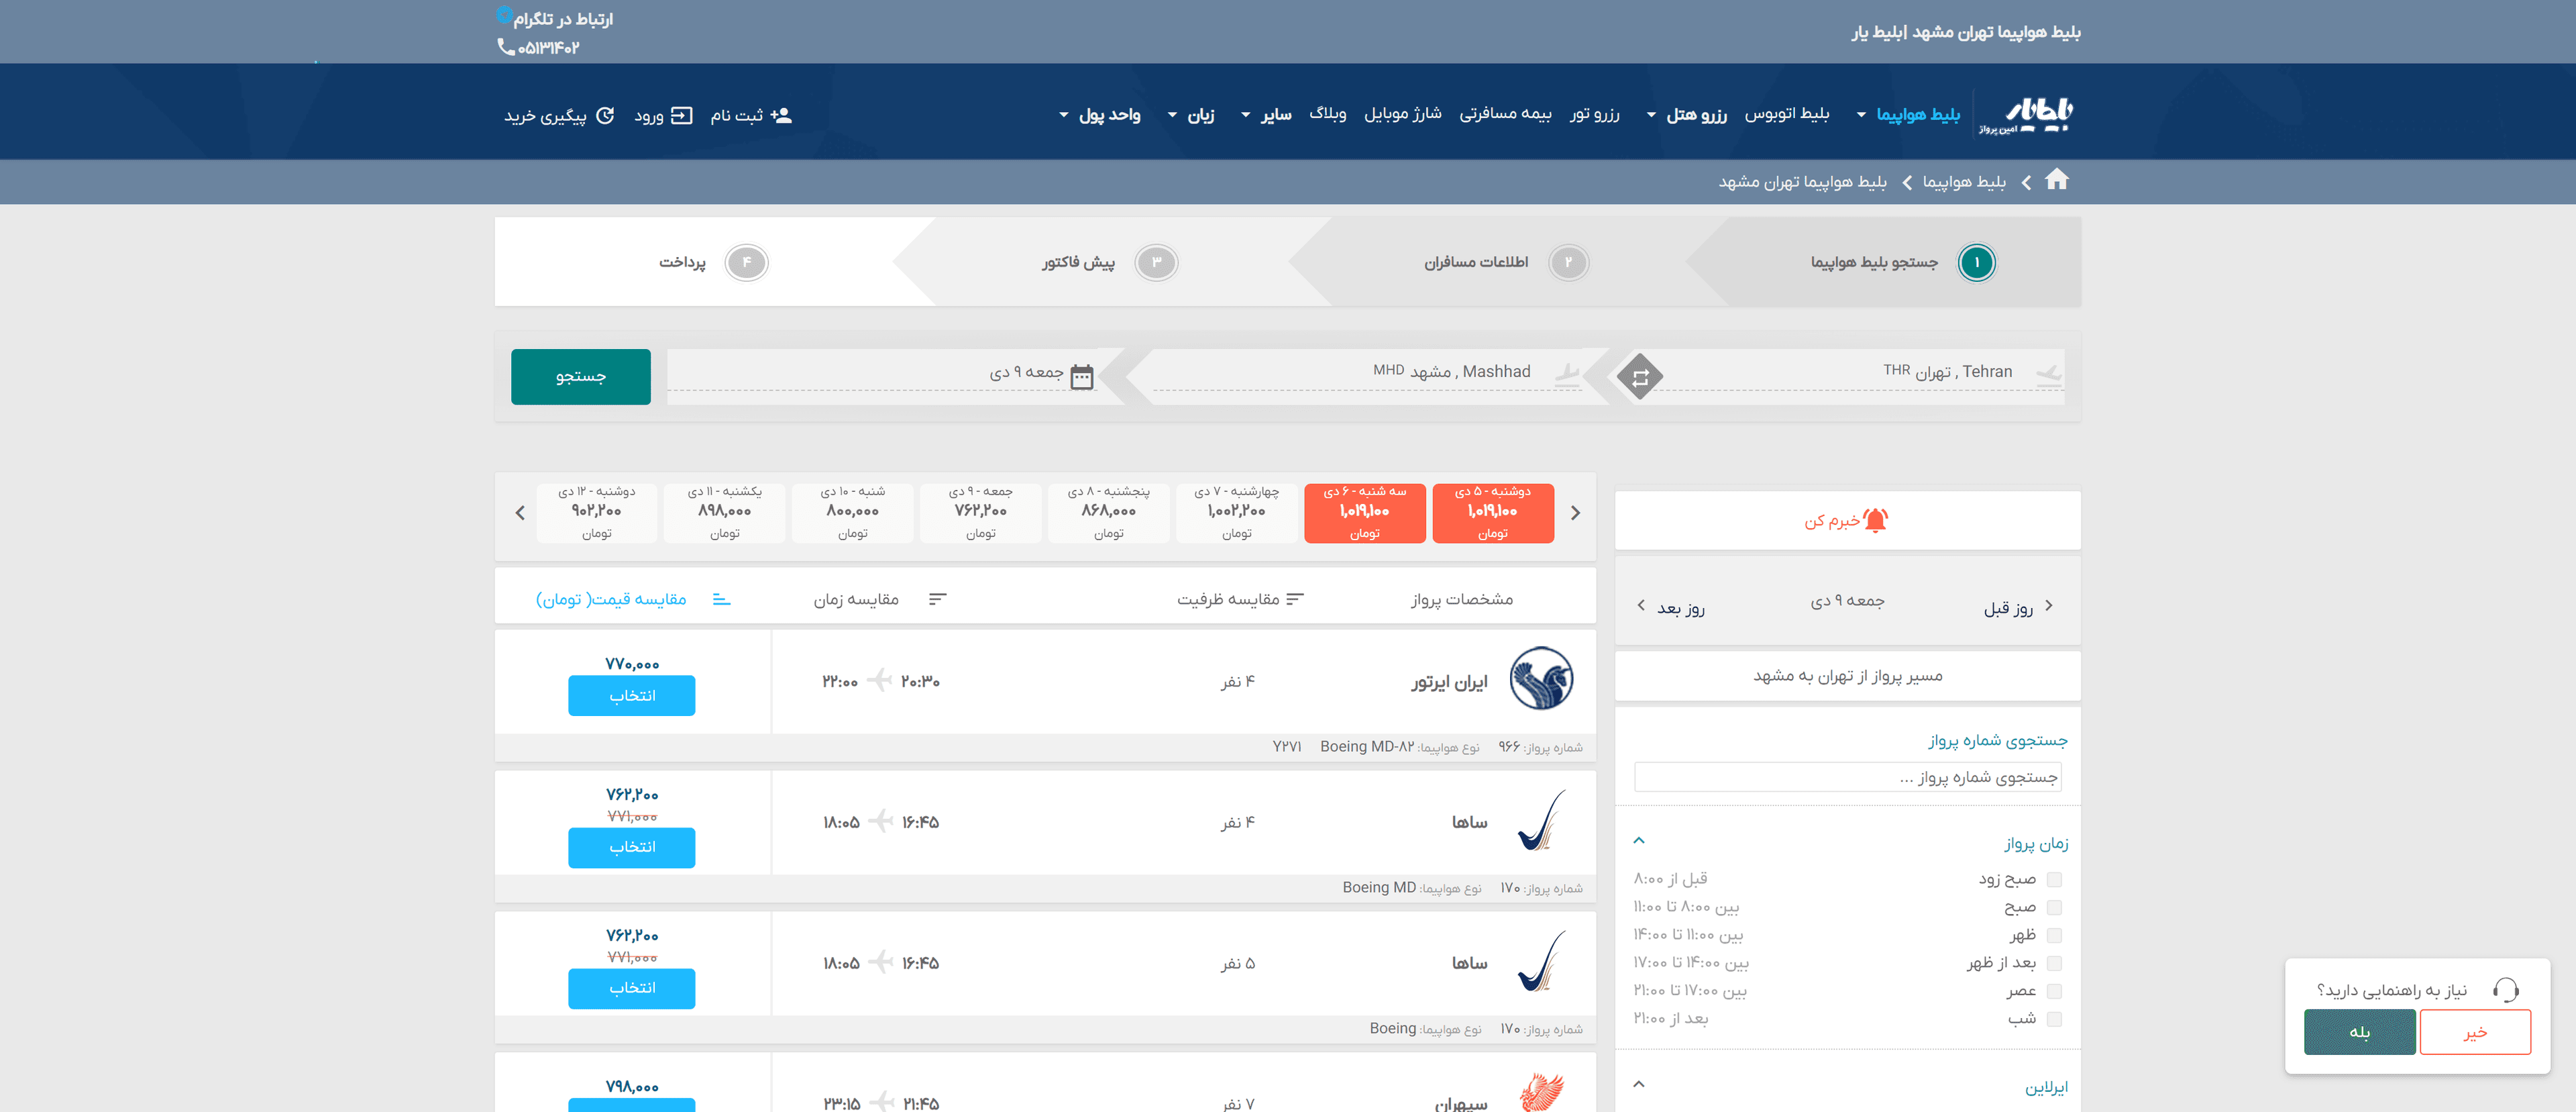2576x1112 pixels.
Task: Click انتخاب for Saha 4 نفر flight
Action: click(x=631, y=847)
